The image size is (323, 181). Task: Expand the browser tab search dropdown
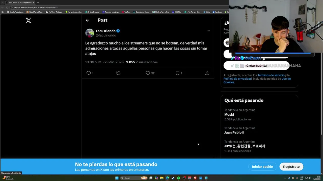coord(2,3)
